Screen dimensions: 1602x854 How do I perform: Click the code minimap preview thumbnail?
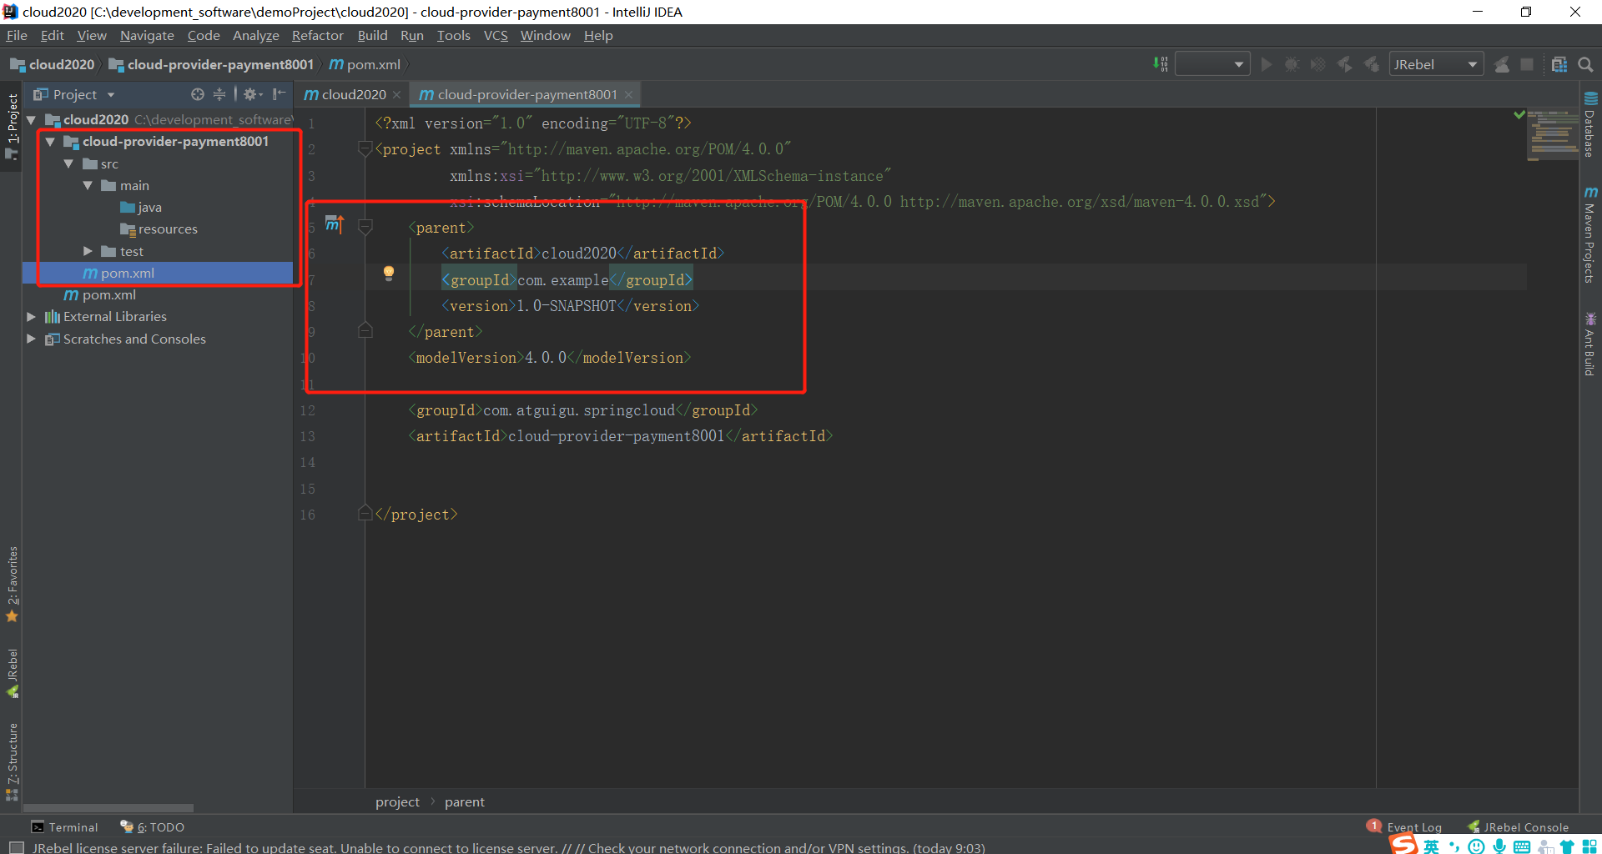pos(1553,135)
